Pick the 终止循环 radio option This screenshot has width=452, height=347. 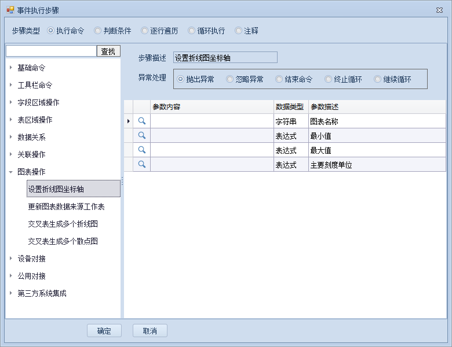tap(329, 79)
